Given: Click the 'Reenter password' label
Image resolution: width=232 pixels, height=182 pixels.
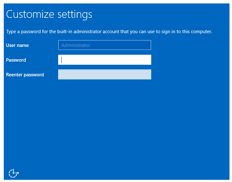Looking at the screenshot, I should click(x=25, y=75).
